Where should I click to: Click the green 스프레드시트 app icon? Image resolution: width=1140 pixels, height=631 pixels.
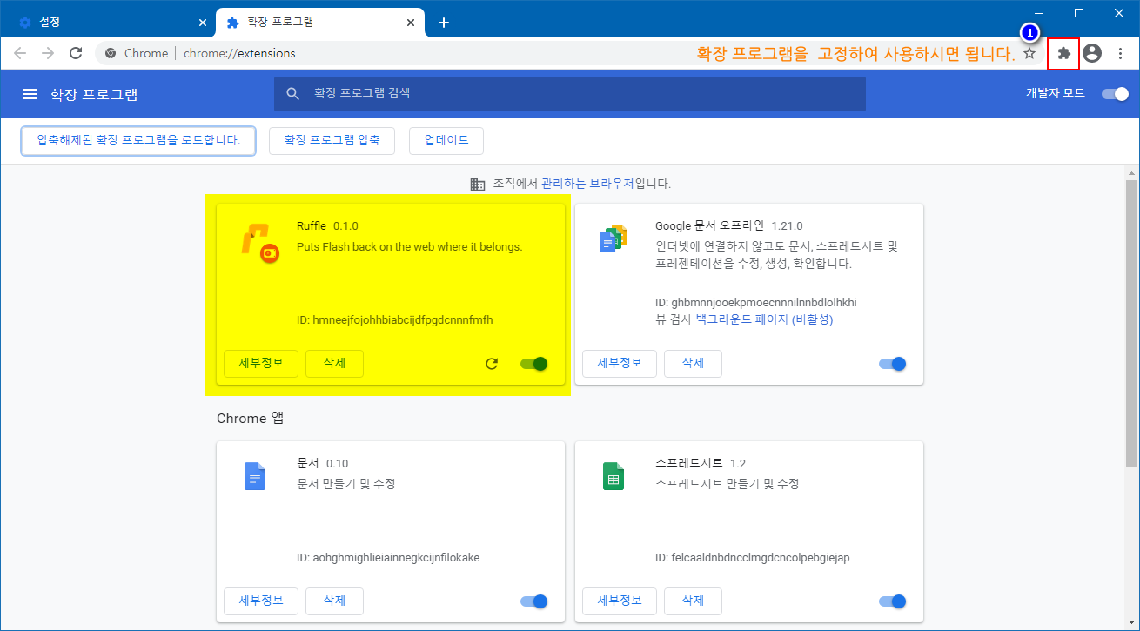614,476
